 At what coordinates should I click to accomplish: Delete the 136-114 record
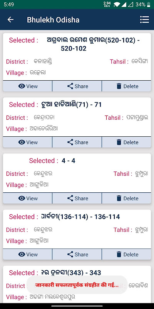[127, 255]
